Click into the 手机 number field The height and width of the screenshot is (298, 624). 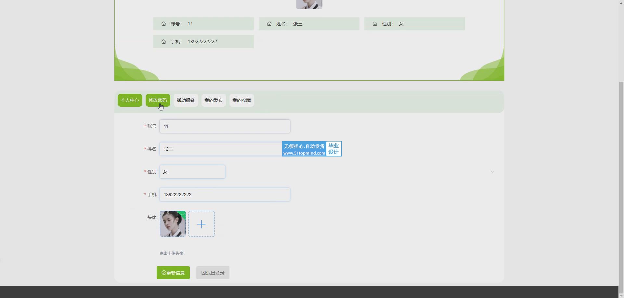225,195
